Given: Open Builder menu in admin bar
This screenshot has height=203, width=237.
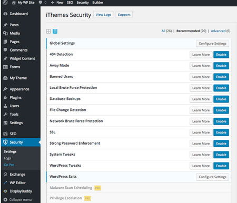Looking at the screenshot, I should click(98, 3).
